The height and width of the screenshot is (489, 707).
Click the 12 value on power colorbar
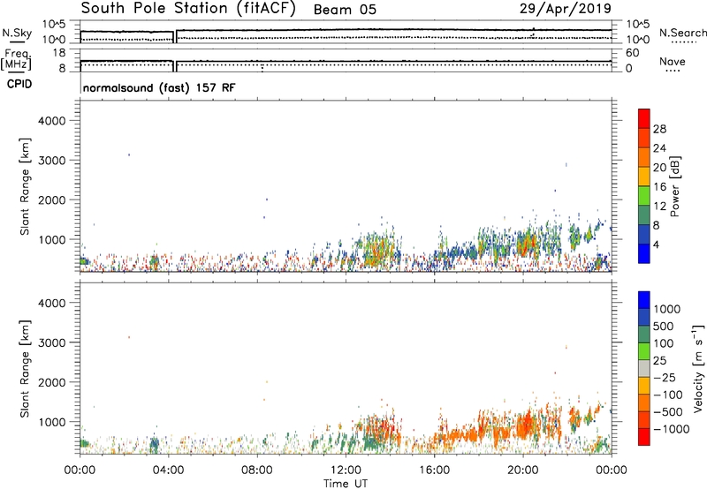coord(659,207)
